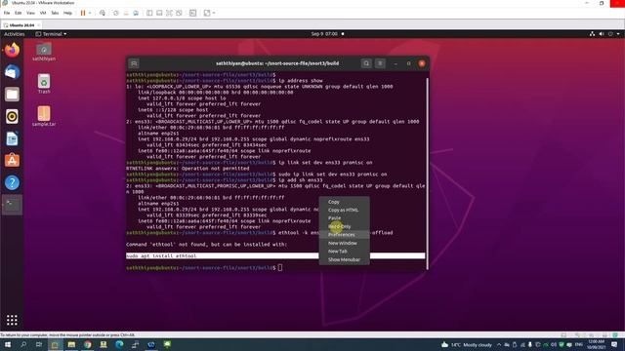Image resolution: width=625 pixels, height=351 pixels.
Task: Open VMware Tabs menu
Action: click(55, 13)
